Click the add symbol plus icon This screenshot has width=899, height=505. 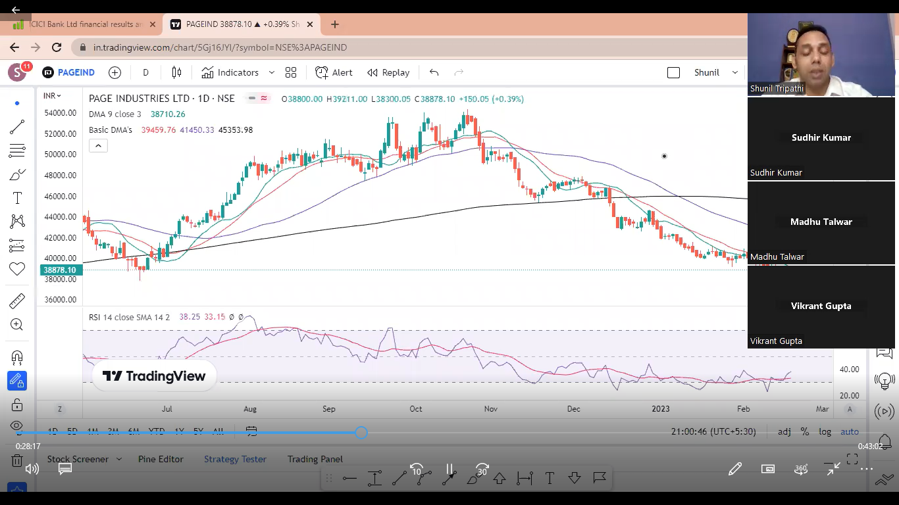tap(115, 72)
